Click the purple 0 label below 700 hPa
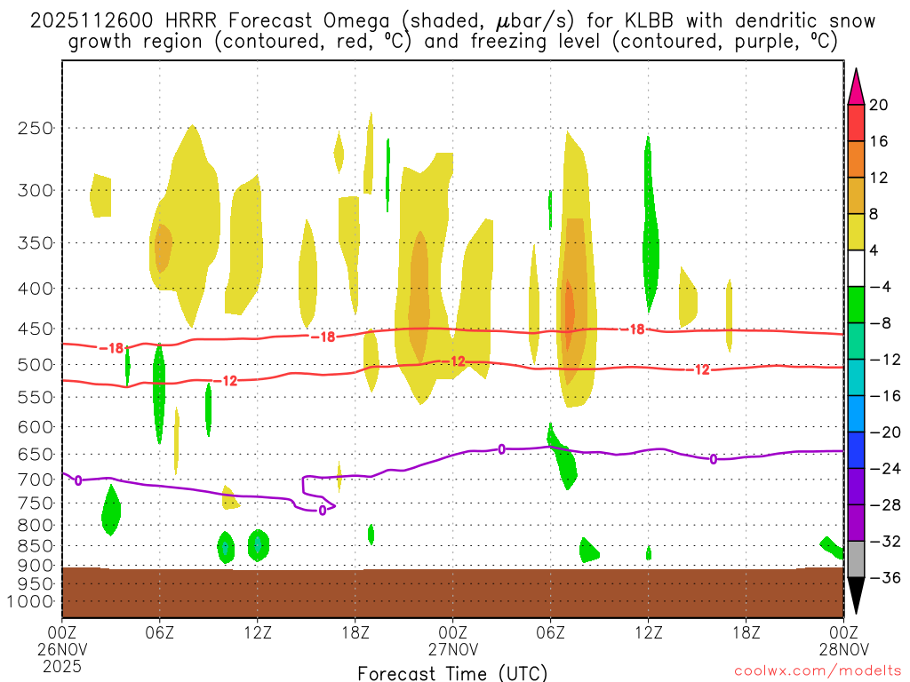Image resolution: width=910 pixels, height=682 pixels. (78, 480)
